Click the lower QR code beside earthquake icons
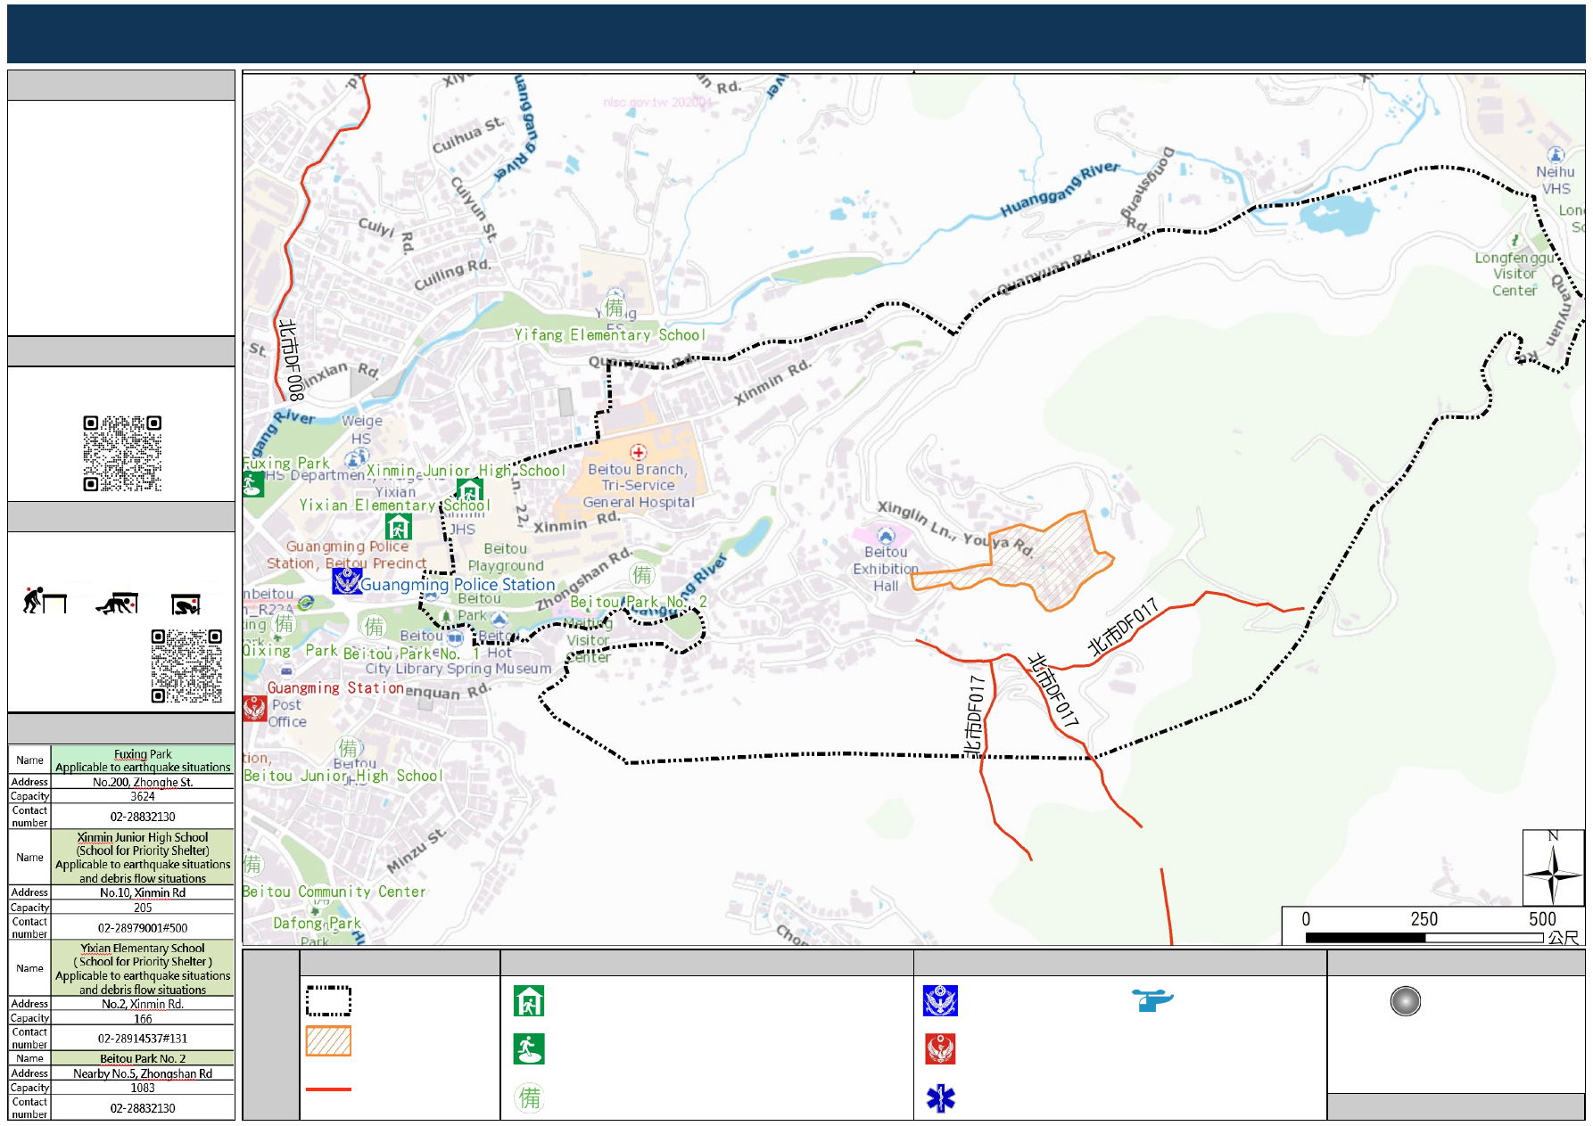 click(x=186, y=666)
